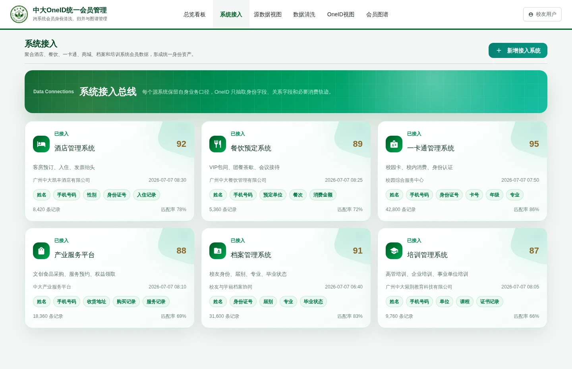The height and width of the screenshot is (369, 572).
Task: Click the 8,420 条记录 count
Action: [46, 209]
